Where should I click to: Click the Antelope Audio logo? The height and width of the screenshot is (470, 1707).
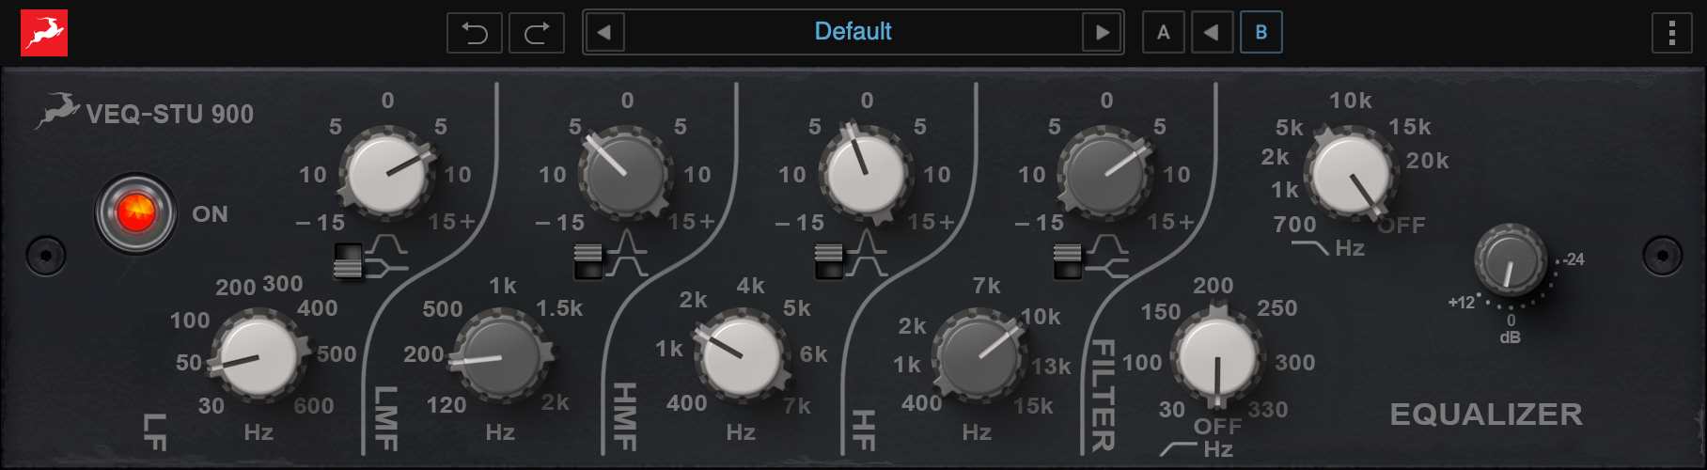coord(44,33)
